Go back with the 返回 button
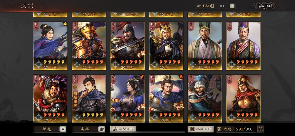 (264, 6)
